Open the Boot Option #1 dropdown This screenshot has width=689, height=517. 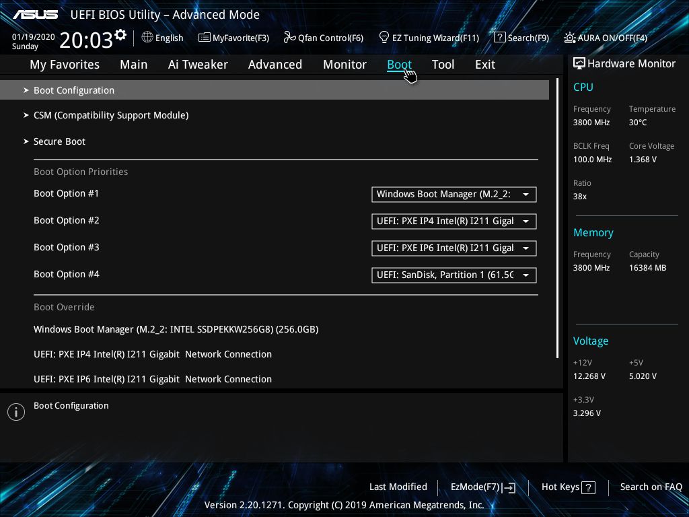pos(454,195)
